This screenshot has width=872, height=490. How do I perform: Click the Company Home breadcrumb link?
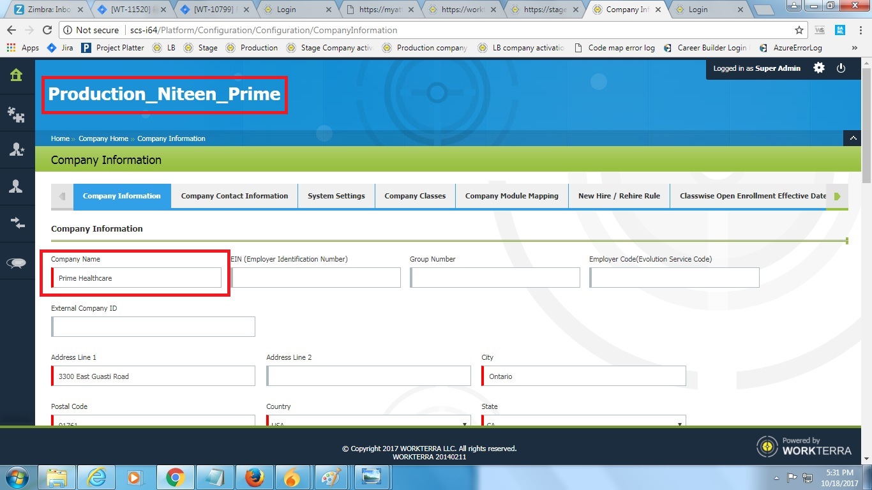pyautogui.click(x=103, y=138)
